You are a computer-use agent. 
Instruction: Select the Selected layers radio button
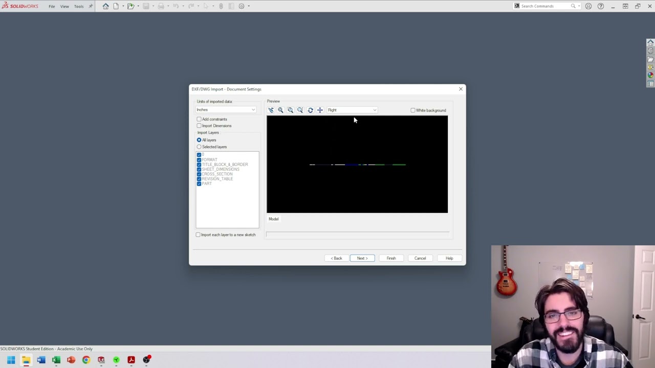199,147
